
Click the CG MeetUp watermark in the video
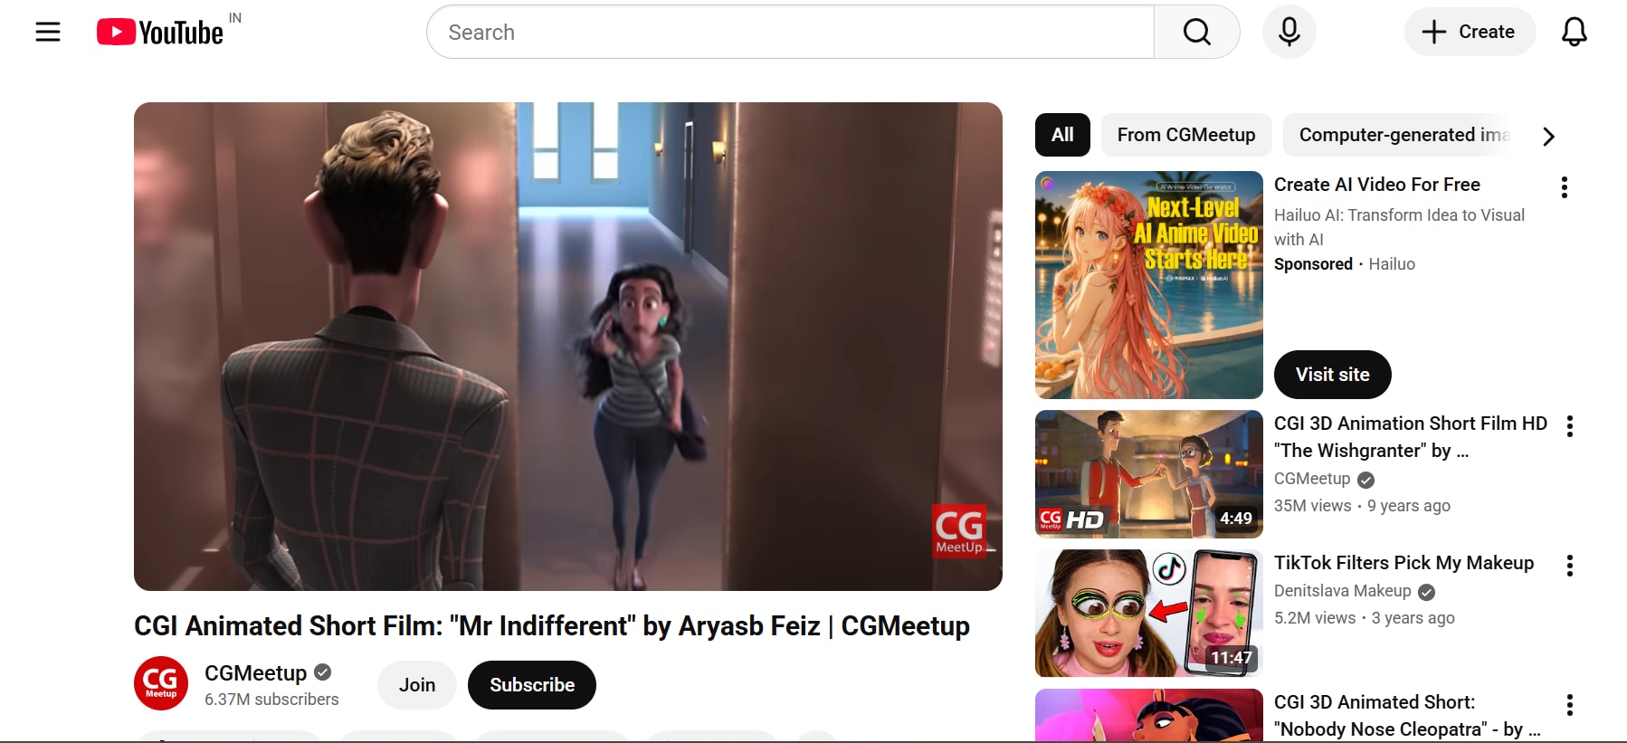pyautogui.click(x=959, y=531)
